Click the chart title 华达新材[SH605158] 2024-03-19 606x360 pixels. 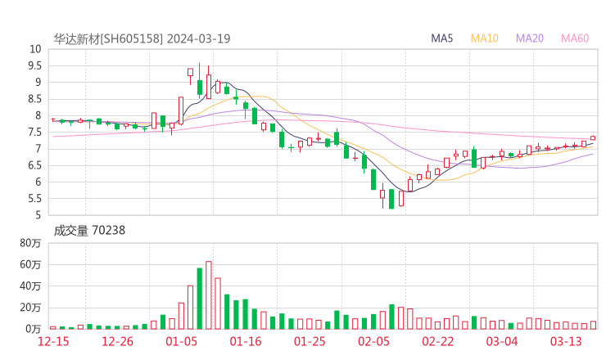142,38
